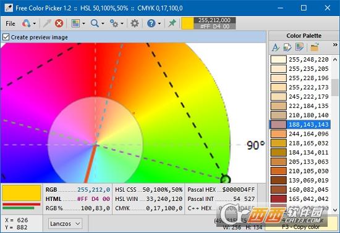Click the green circle marker on the color wheel
The height and width of the screenshot is (233, 340).
click(225, 179)
